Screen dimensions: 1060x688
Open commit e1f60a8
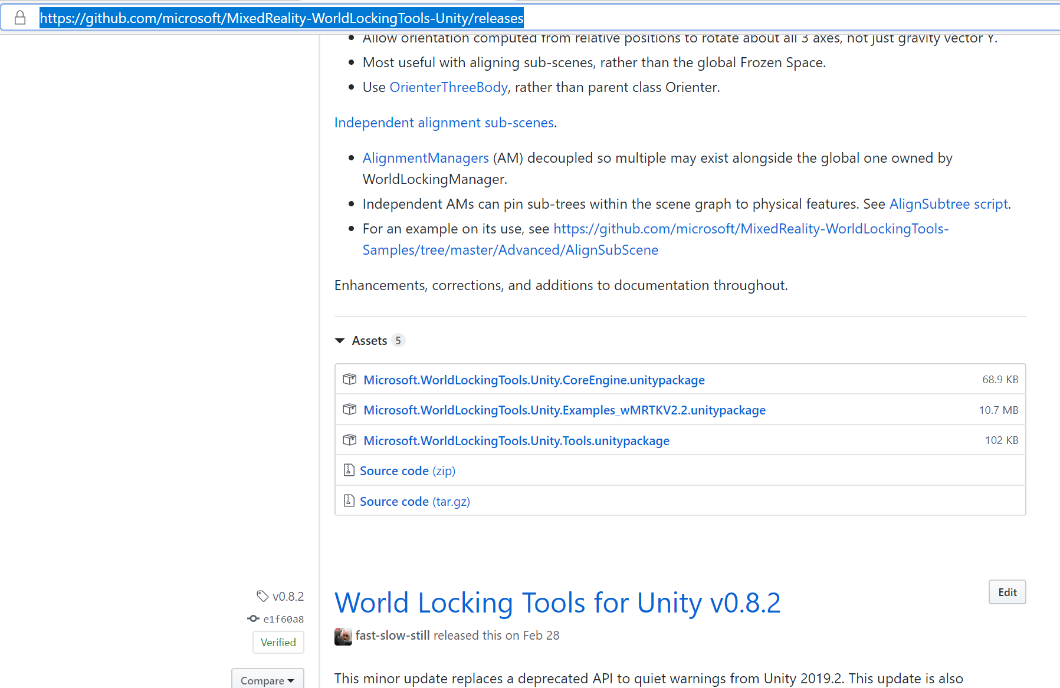283,619
